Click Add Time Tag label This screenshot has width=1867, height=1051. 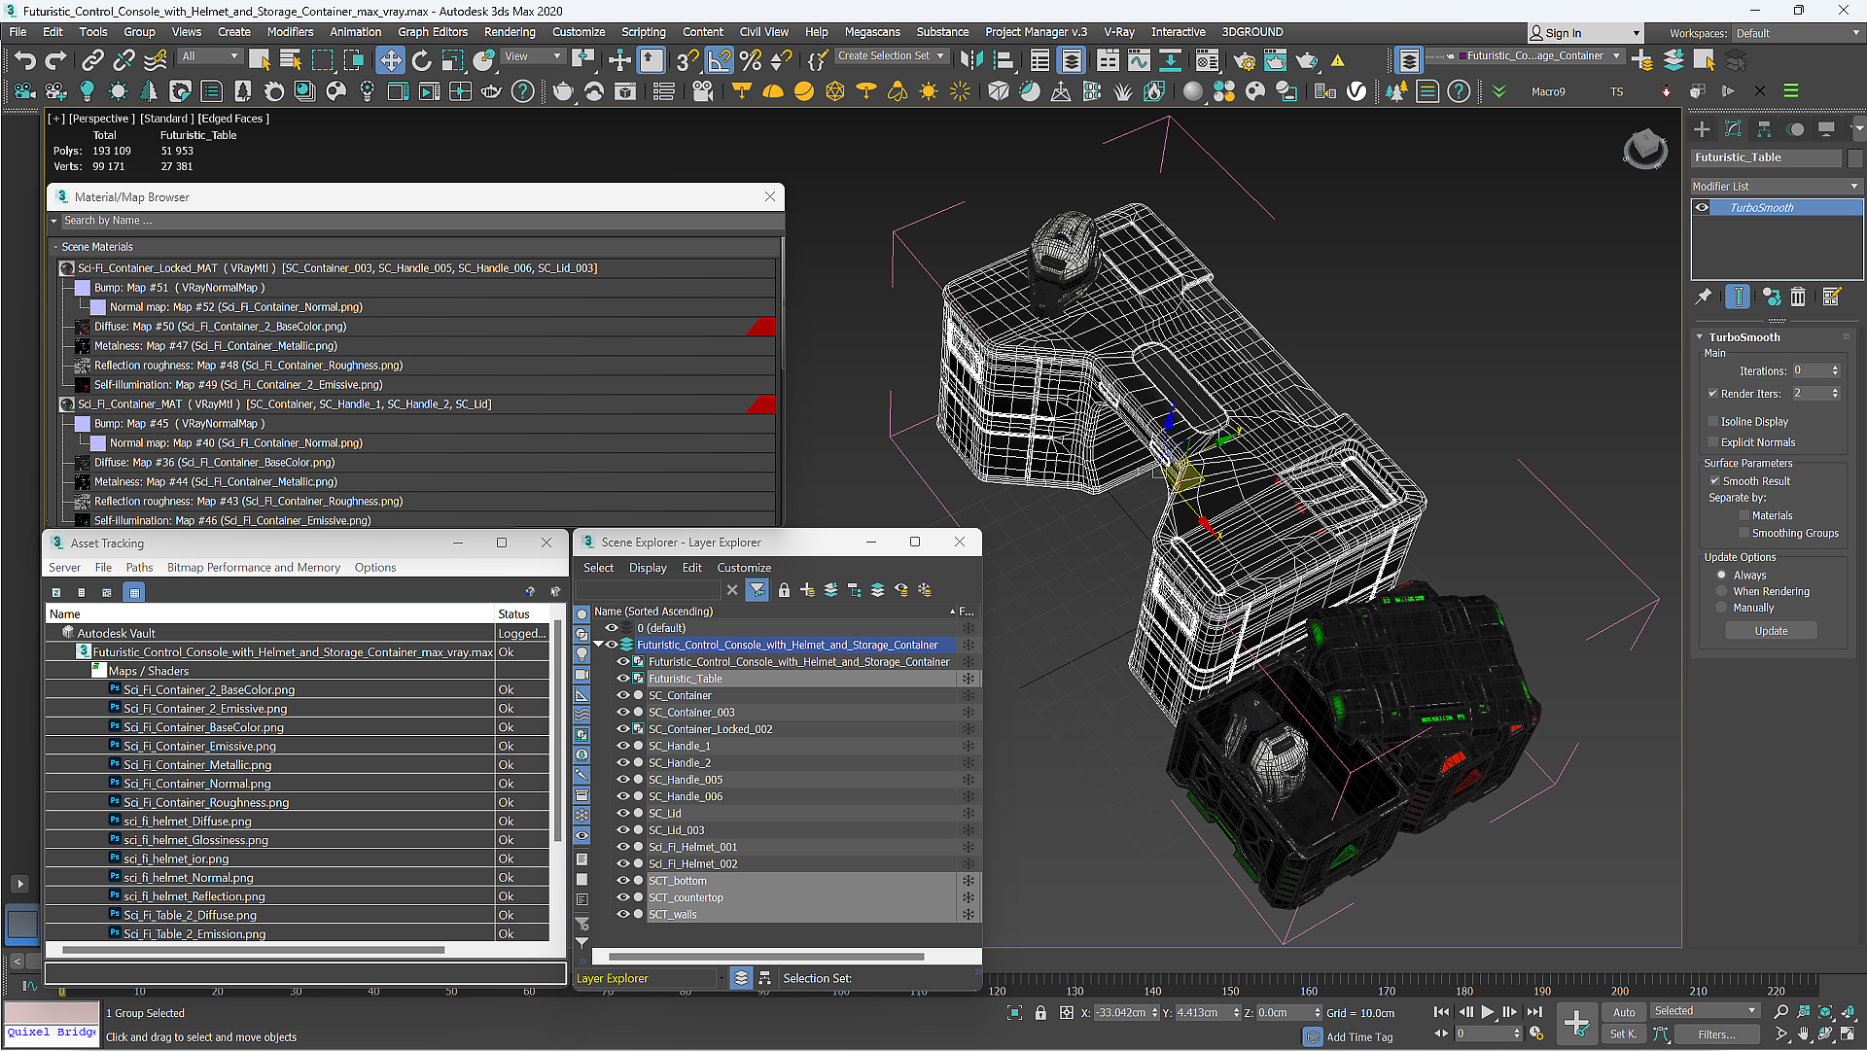click(x=1359, y=1037)
